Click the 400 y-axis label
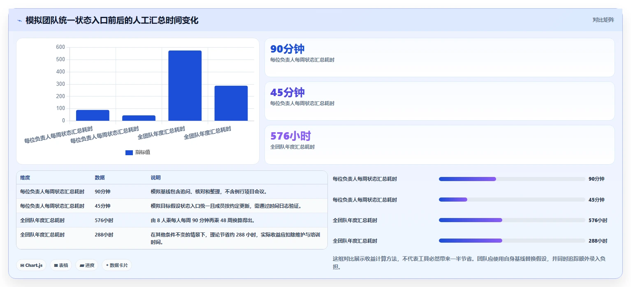The width and height of the screenshot is (631, 287). (x=60, y=72)
